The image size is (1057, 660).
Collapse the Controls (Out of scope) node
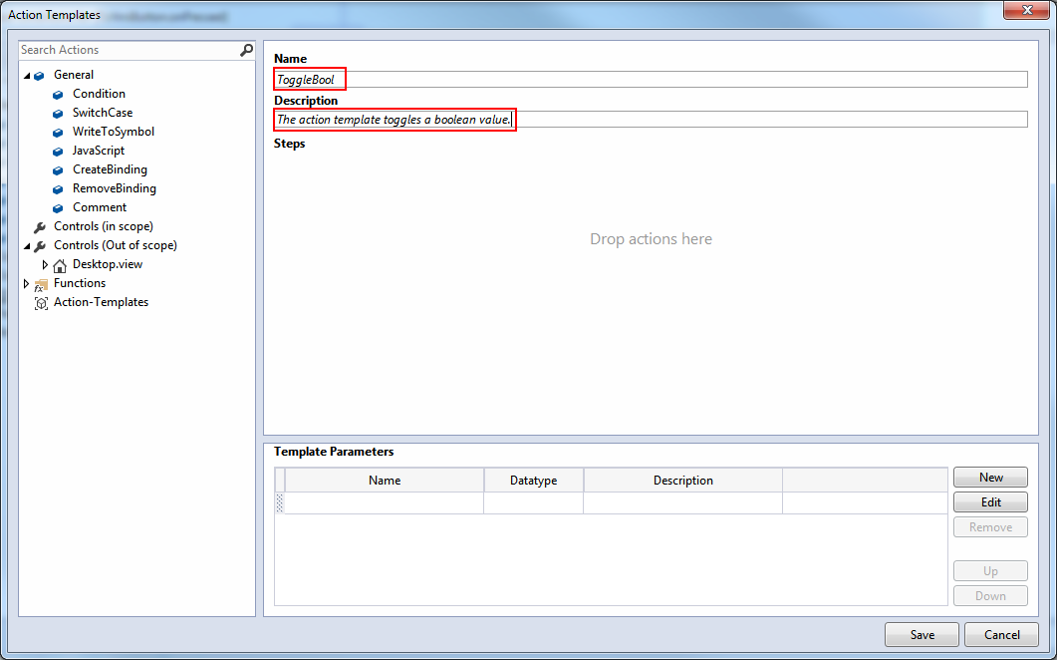(x=27, y=246)
